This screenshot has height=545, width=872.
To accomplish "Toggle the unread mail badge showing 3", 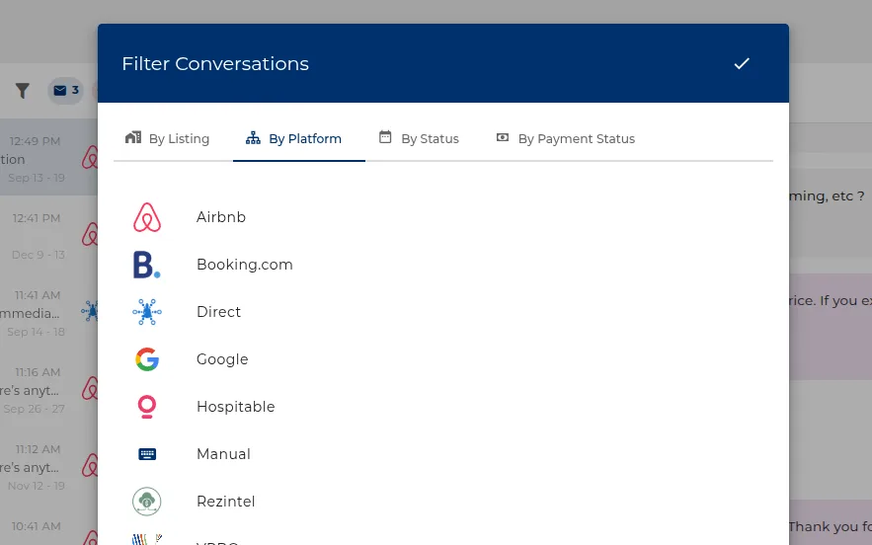I will (x=65, y=91).
